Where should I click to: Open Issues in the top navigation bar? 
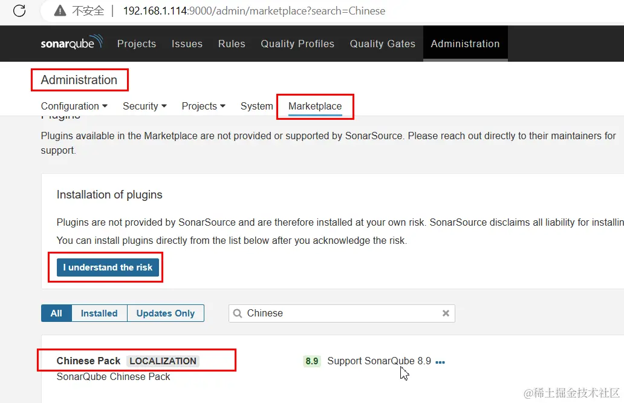point(187,44)
